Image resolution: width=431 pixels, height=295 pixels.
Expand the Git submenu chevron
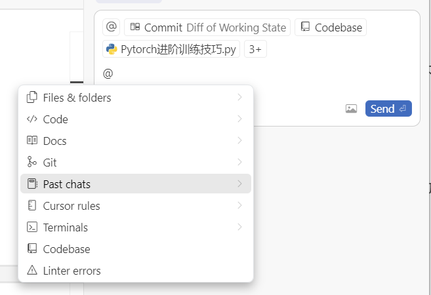pos(239,163)
